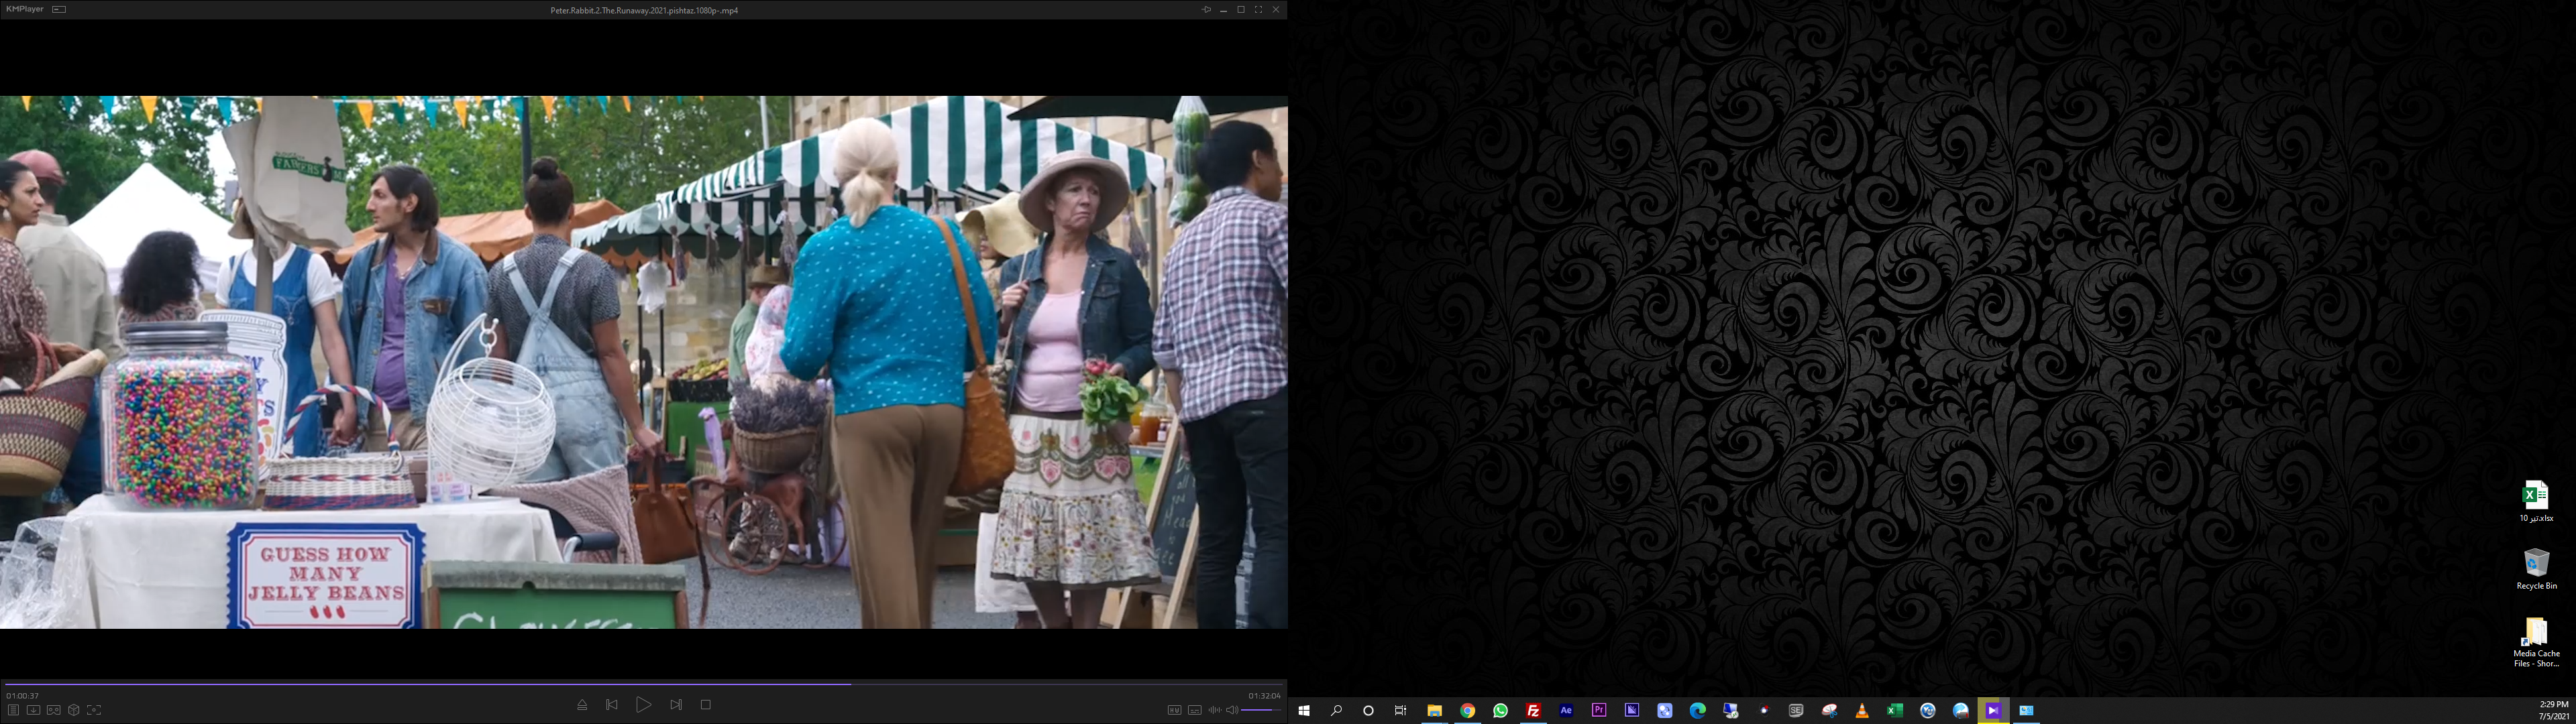This screenshot has height=724, width=2576.
Task: Click the download video icon
Action: tap(33, 710)
